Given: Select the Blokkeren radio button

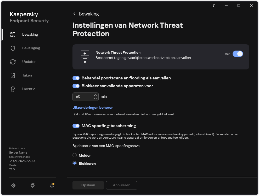Looking at the screenshot, I should (74, 163).
